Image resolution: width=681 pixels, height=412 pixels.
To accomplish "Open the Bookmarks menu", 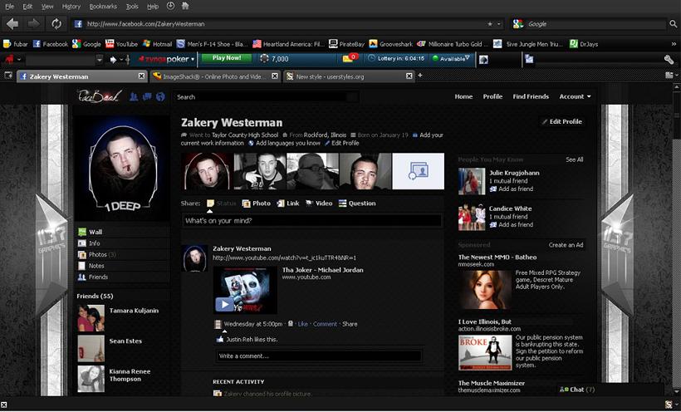I will [103, 6].
